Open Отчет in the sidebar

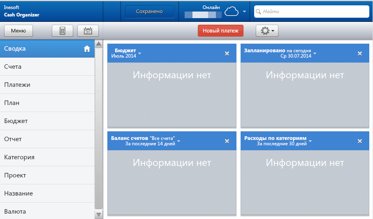click(47, 139)
